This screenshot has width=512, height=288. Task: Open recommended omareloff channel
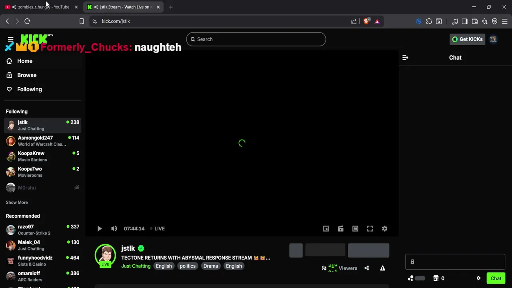coord(42,276)
